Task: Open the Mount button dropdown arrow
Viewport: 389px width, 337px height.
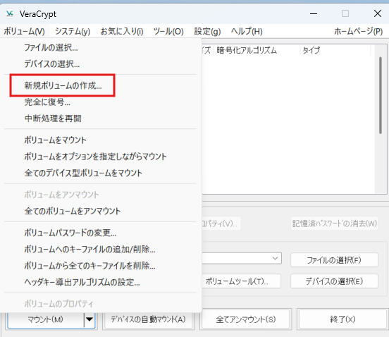Action: pos(89,319)
